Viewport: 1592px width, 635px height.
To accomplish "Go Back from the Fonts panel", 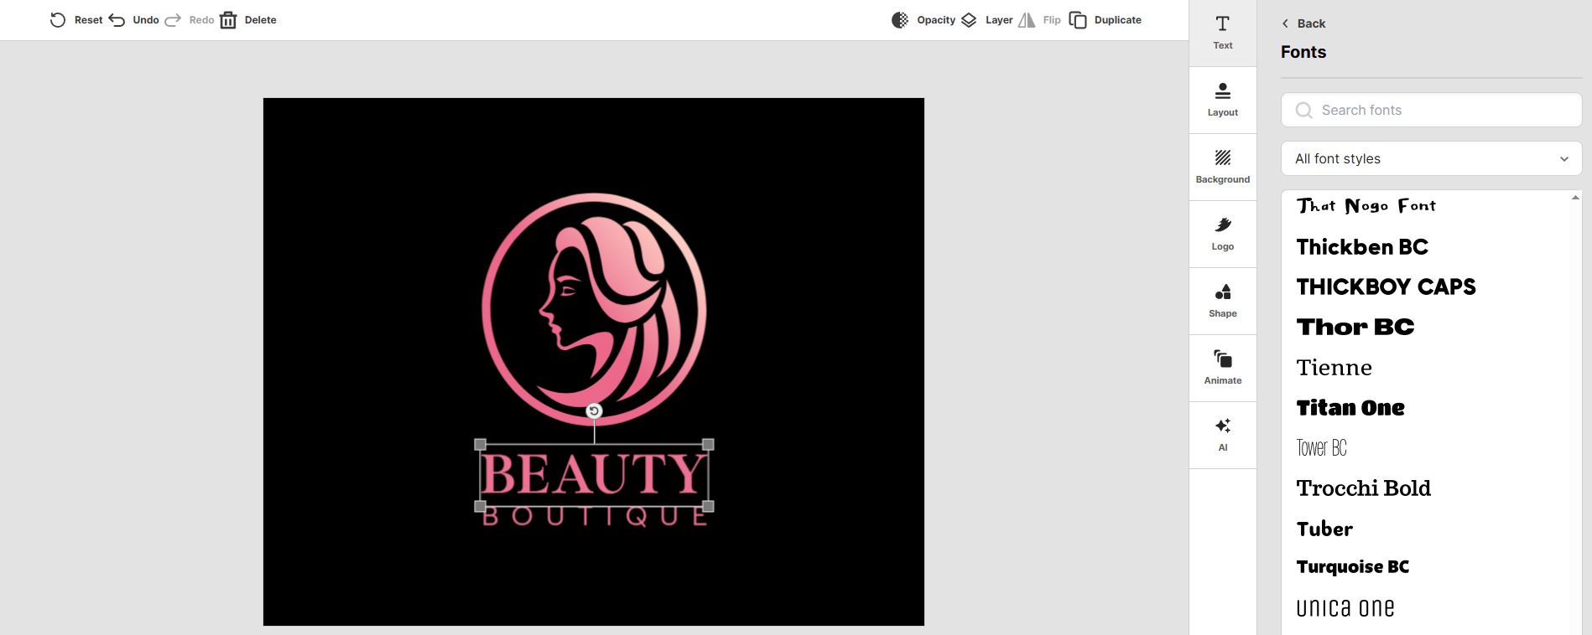I will pyautogui.click(x=1303, y=23).
